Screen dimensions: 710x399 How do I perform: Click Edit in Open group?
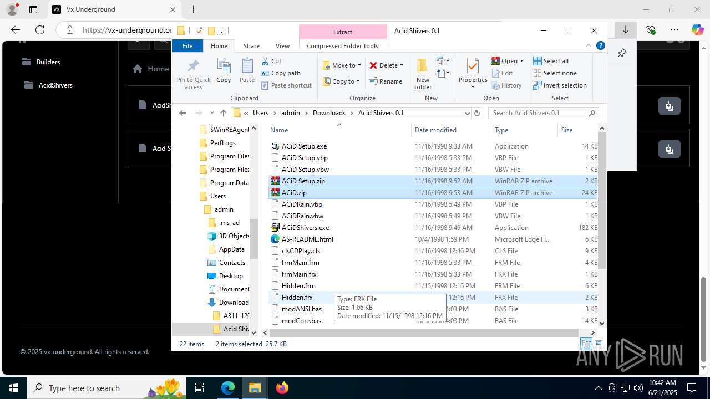click(502, 73)
